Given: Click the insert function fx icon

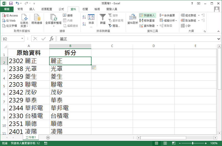Looking at the screenshot, I should tap(51, 39).
